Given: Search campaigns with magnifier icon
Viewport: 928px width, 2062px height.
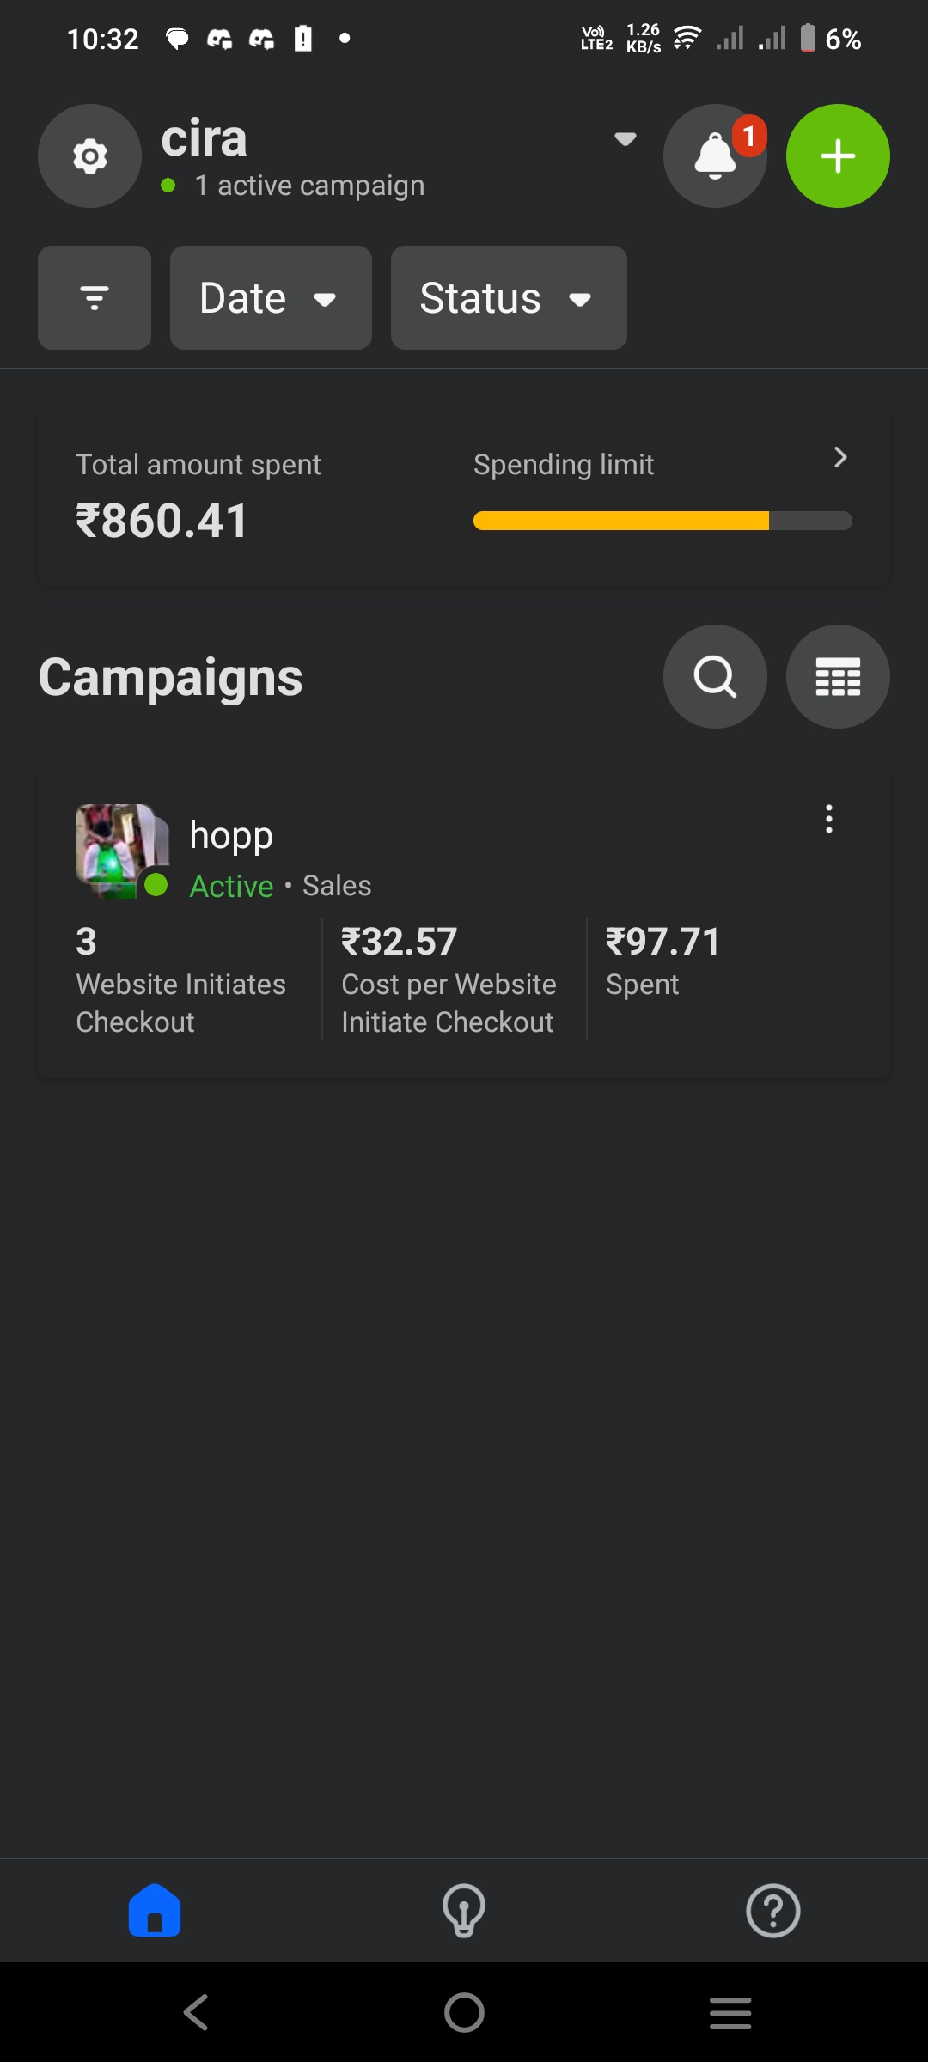Looking at the screenshot, I should tap(714, 677).
